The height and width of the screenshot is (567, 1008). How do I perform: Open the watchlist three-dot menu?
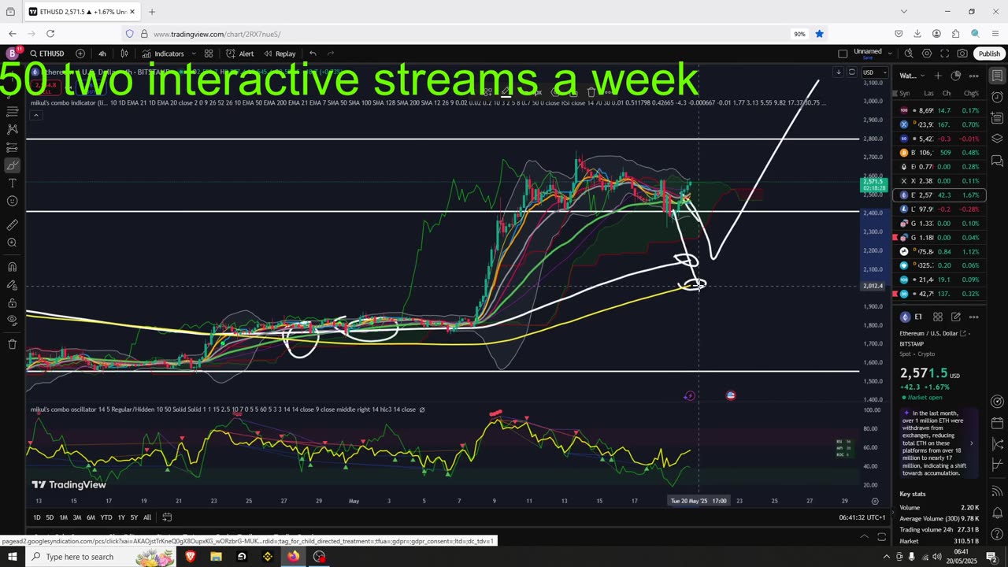tap(974, 76)
